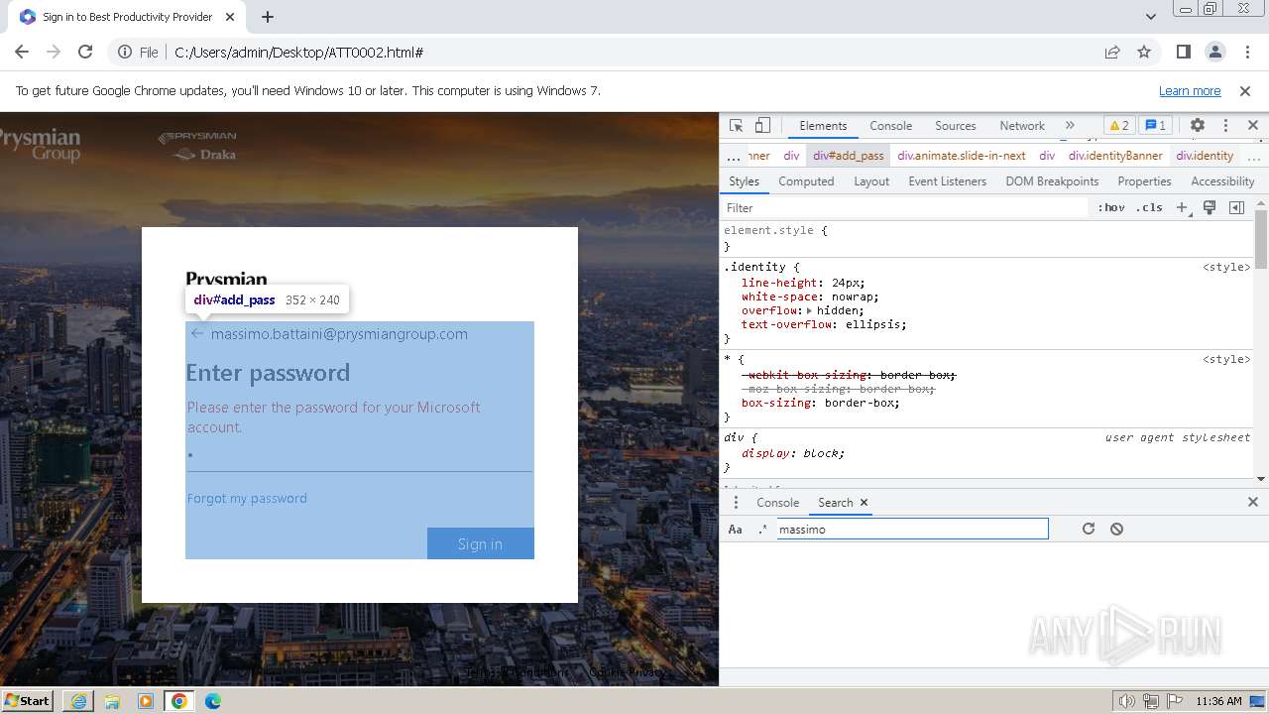Select div#add_pass in breadcrumb

coord(849,156)
